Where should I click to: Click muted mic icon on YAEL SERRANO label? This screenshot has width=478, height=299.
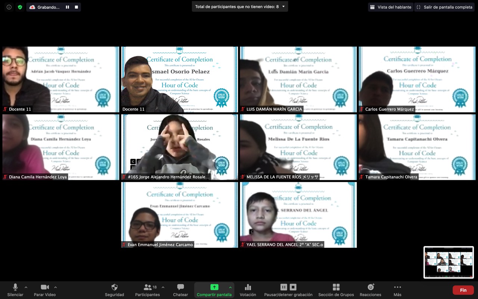point(243,244)
